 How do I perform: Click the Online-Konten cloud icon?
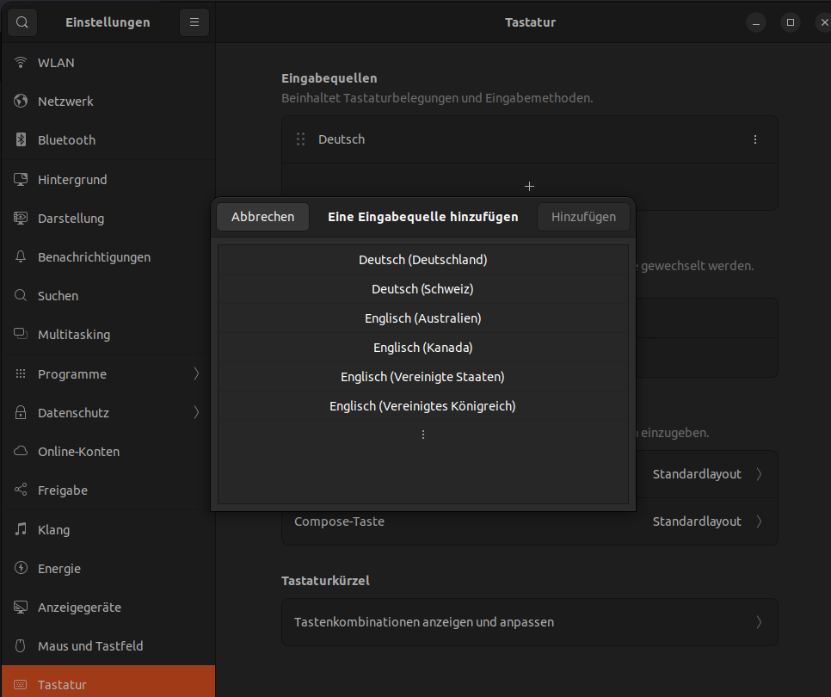(22, 452)
